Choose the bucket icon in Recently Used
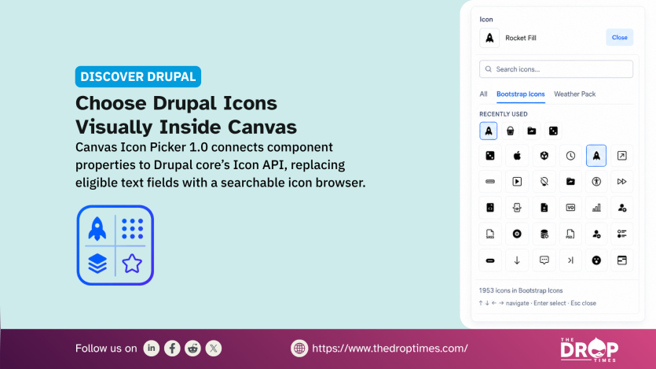656x369 pixels. click(x=510, y=131)
